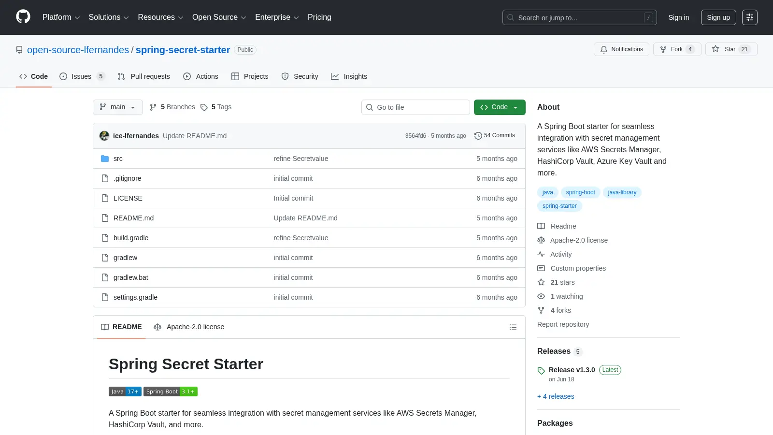Click the file icon beside LICENSE
The width and height of the screenshot is (773, 435).
coord(105,198)
